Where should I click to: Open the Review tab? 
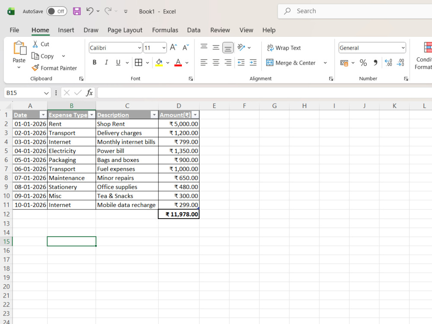pyautogui.click(x=220, y=30)
